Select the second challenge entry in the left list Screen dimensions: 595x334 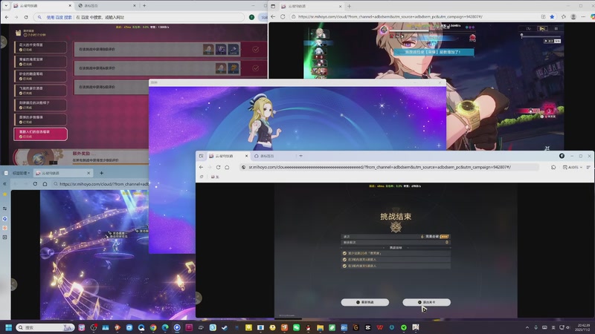point(41,62)
